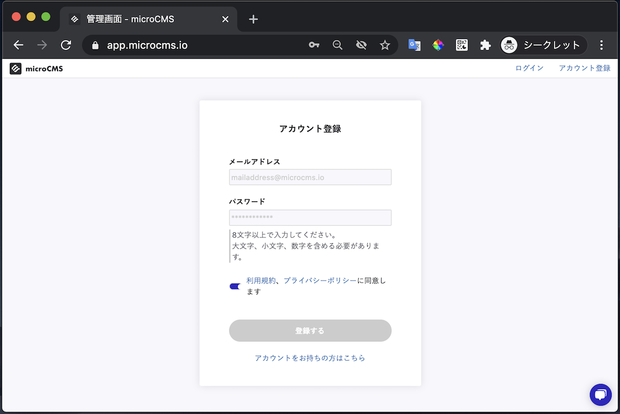
Task: Click the パスワード input field
Action: (310, 217)
